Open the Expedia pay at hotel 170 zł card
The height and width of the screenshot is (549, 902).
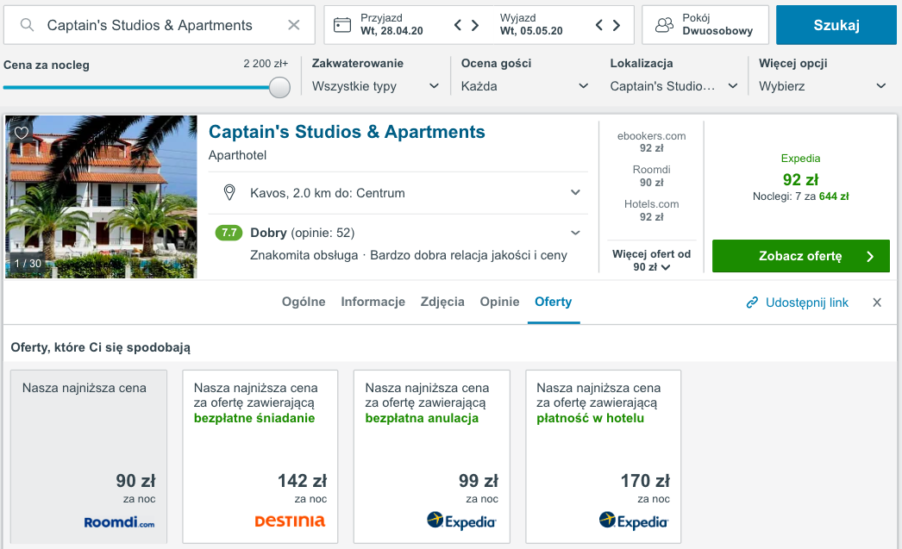pos(604,457)
